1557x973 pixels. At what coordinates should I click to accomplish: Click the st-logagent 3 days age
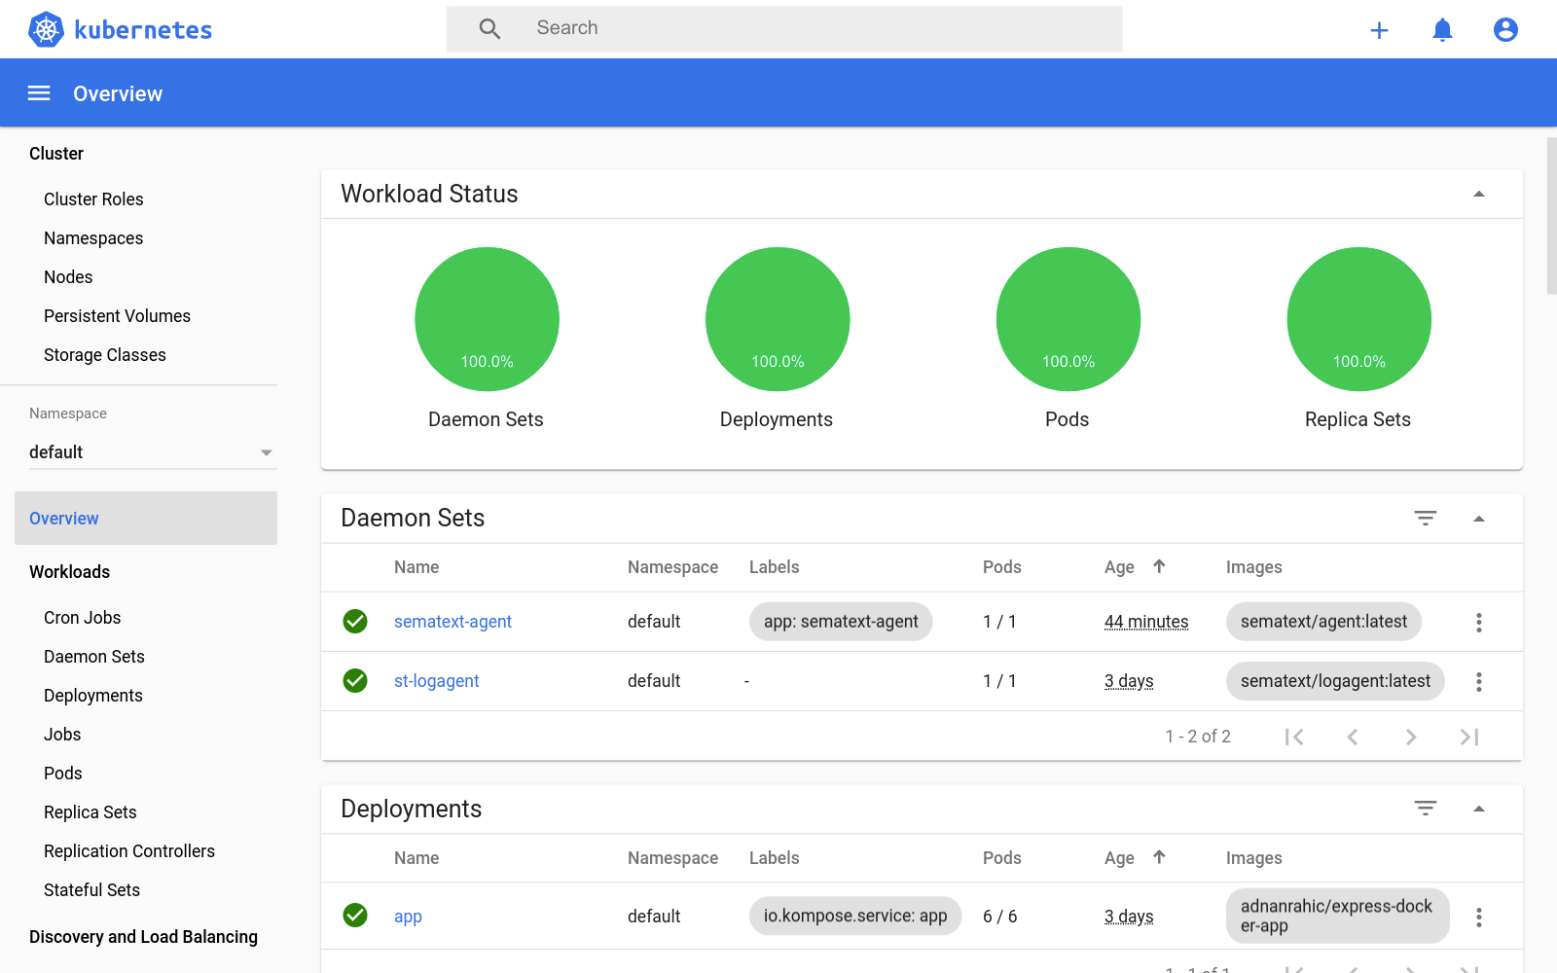click(1129, 681)
